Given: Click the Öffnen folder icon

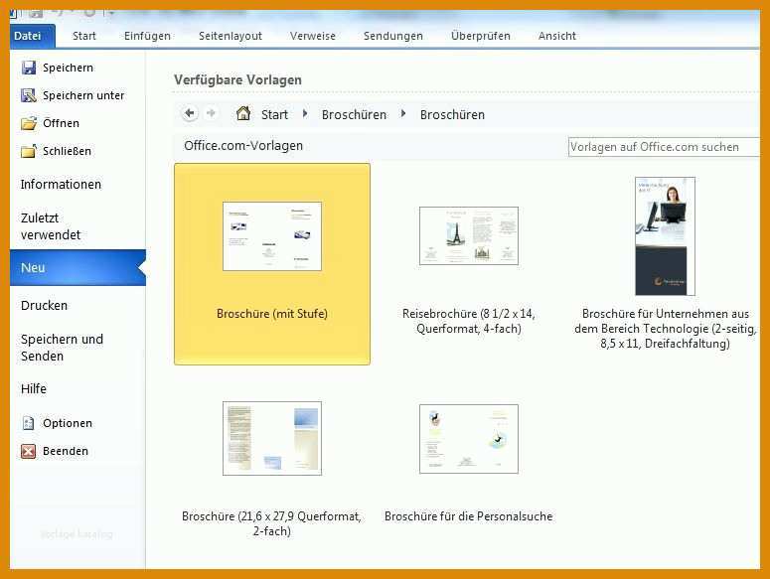Looking at the screenshot, I should (29, 123).
